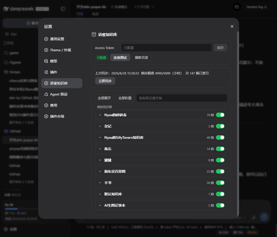Screen dimensions: 277x237
Task: Click the 49 篇 count text
Action: coord(210,137)
